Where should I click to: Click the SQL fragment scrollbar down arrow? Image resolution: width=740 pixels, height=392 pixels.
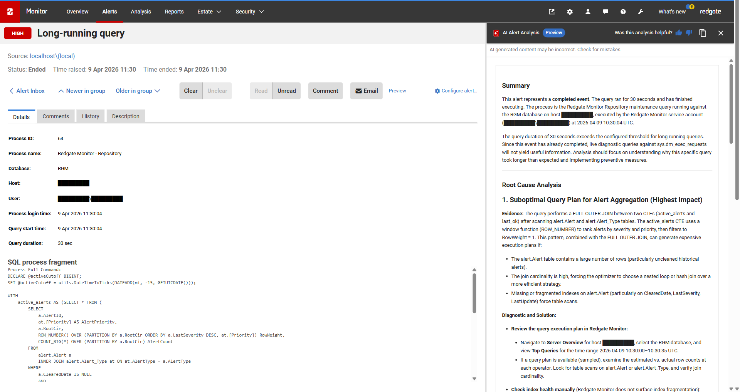(474, 379)
